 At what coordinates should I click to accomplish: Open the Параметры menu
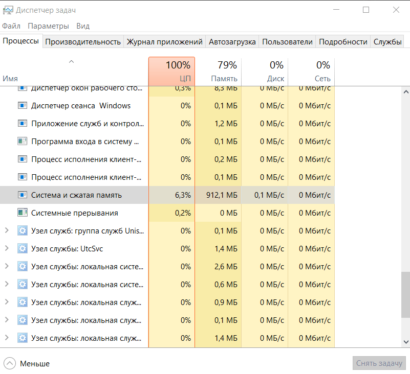49,26
